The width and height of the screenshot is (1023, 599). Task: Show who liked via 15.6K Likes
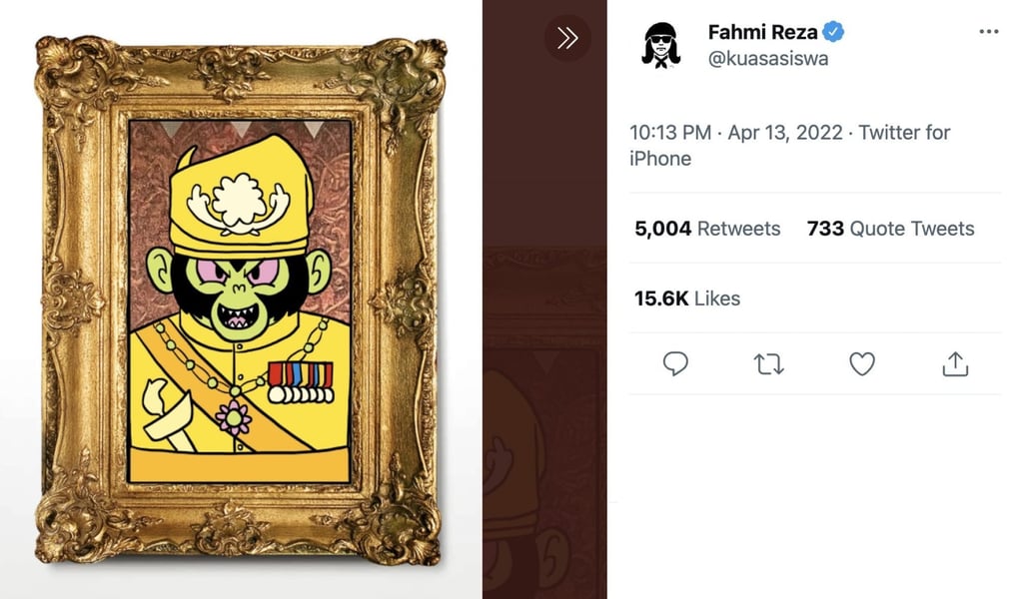tap(686, 299)
